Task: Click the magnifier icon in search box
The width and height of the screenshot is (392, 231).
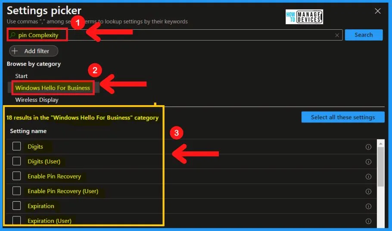Action: (12, 35)
